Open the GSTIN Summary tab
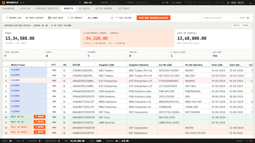This screenshot has height=143, width=255. point(104,9)
